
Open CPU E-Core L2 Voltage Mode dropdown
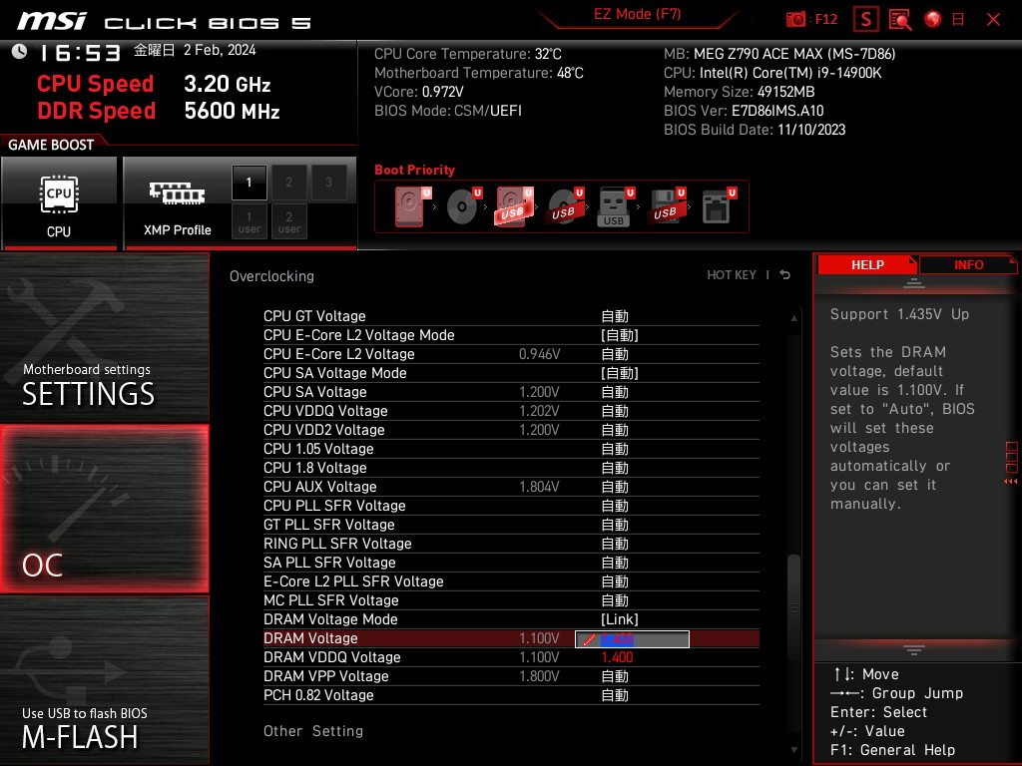[619, 335]
